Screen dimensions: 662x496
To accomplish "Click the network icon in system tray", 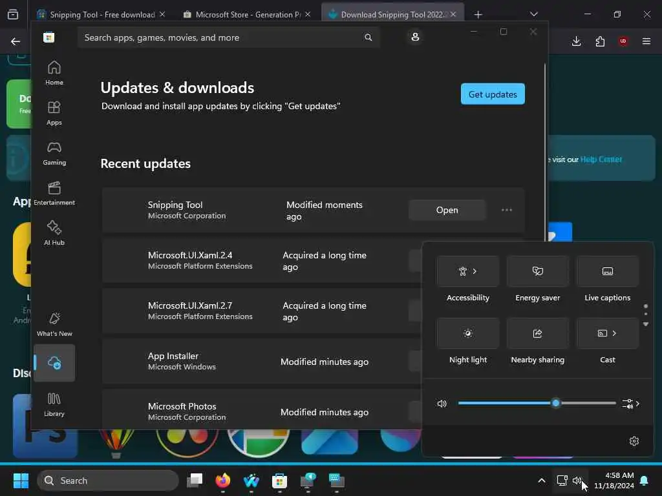I will pyautogui.click(x=562, y=480).
